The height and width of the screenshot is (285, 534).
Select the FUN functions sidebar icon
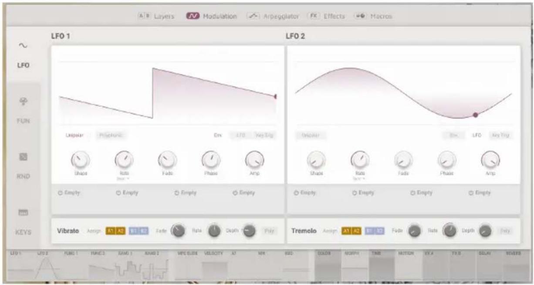pyautogui.click(x=23, y=111)
